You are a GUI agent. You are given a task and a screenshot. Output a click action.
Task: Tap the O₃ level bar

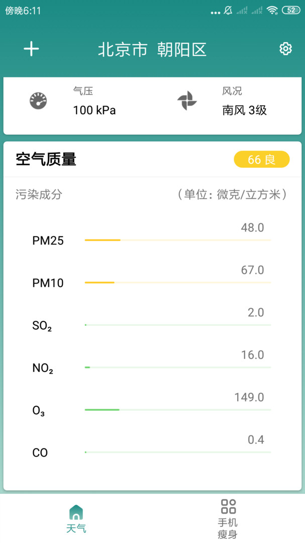click(178, 410)
